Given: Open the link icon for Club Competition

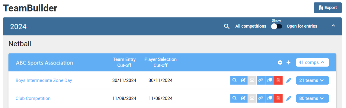Looking at the screenshot, I should (261, 98).
